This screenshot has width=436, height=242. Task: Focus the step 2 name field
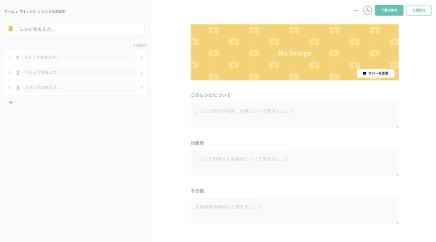pos(79,73)
